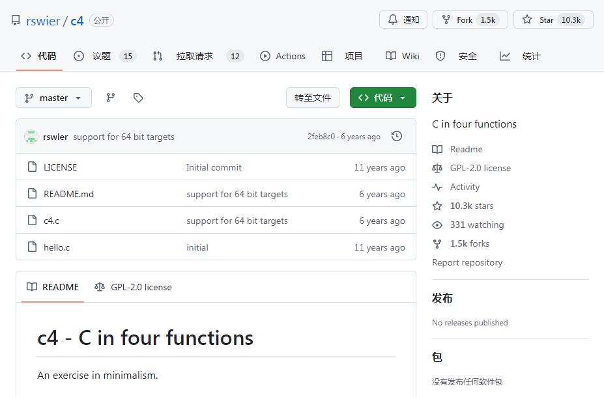
Task: Open c4.c row commit message
Action: tap(237, 221)
